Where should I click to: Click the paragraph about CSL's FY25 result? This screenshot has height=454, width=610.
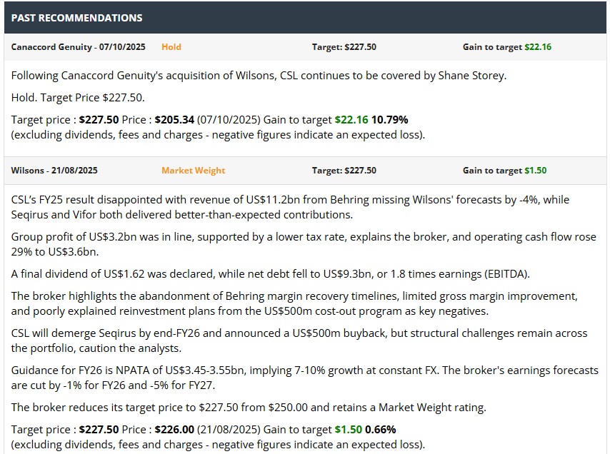pos(290,206)
